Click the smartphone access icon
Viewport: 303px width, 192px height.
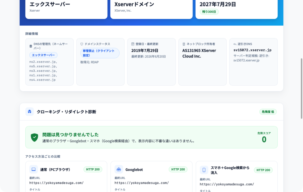point(204,170)
